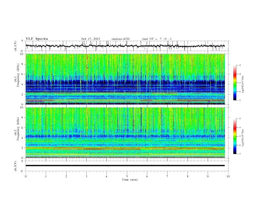257x198 pixels.
Task: Click the "VLF Spectra" title text
Action: click(37, 39)
